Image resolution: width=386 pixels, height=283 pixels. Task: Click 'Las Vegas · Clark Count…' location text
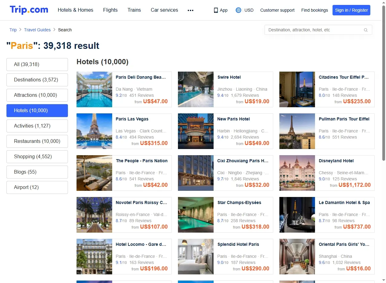[x=141, y=131]
